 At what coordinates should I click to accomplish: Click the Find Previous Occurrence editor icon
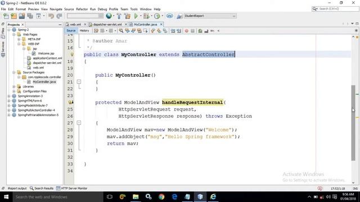click(x=127, y=31)
